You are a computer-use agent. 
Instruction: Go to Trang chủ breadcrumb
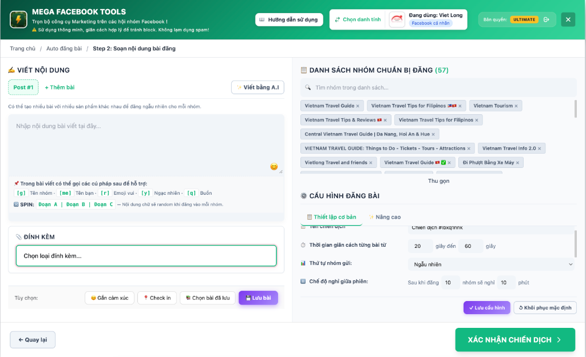(22, 49)
